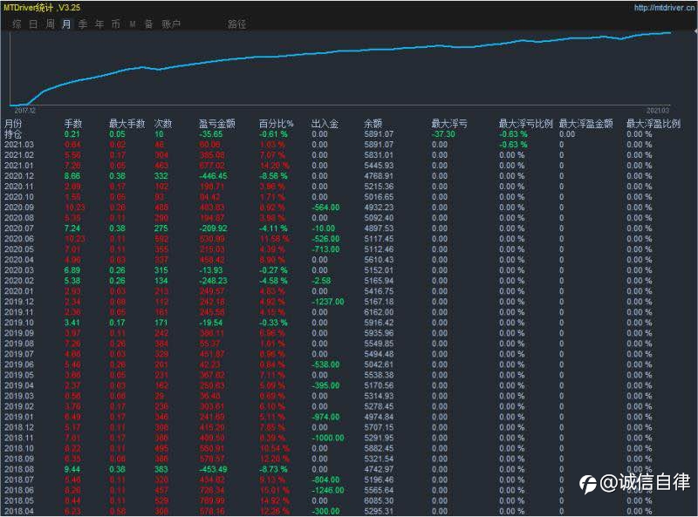Select the 2021.02 month row label

point(19,155)
